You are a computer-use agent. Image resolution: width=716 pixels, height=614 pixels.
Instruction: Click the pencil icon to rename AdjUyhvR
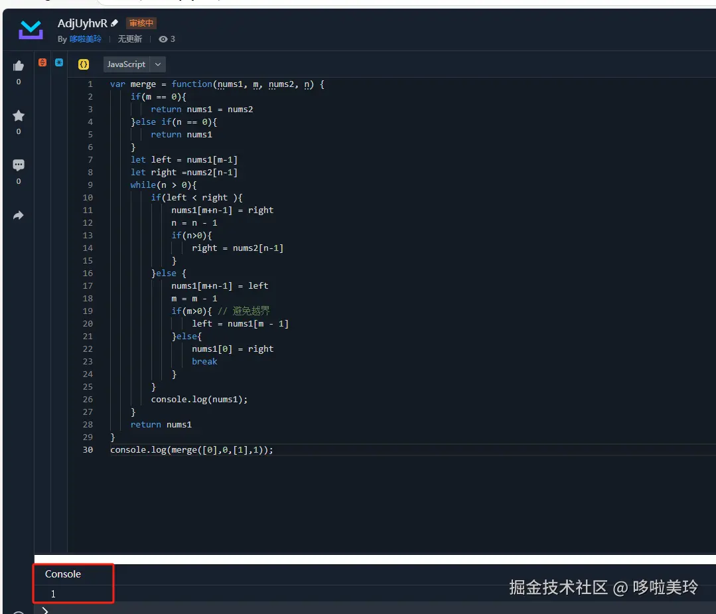115,23
